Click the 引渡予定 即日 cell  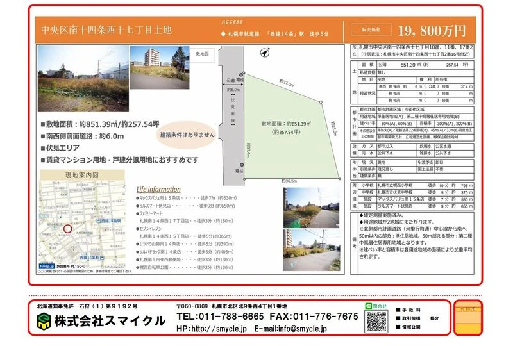point(445,162)
